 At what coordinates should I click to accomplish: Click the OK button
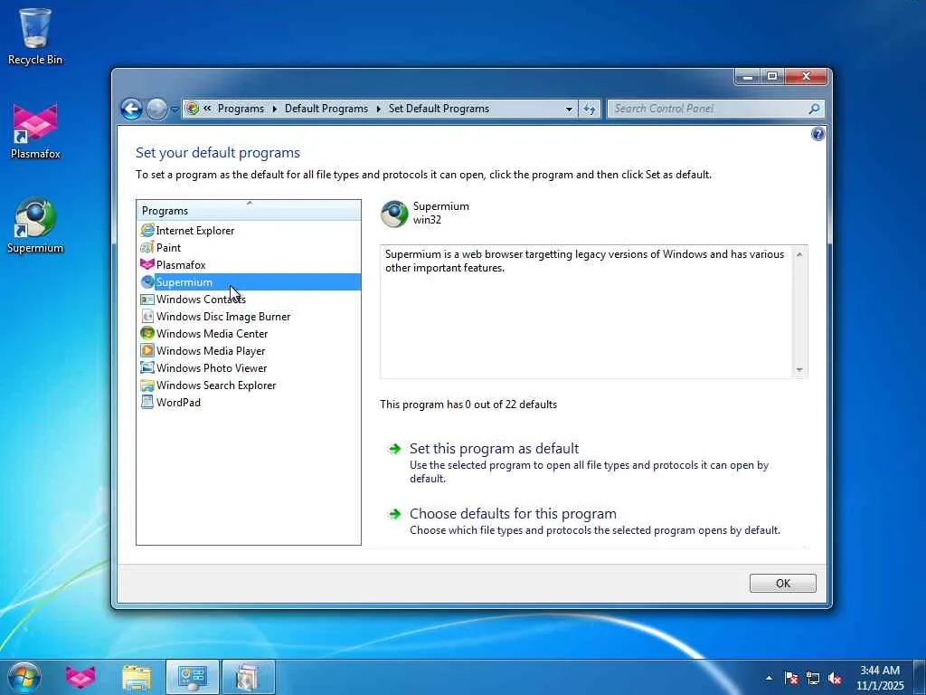pos(782,584)
